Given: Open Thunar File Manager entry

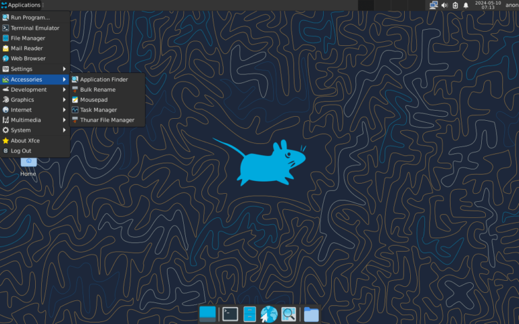Looking at the screenshot, I should 107,120.
